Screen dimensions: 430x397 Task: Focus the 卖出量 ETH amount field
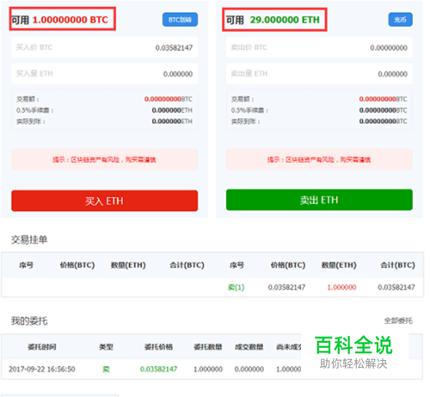coord(319,74)
